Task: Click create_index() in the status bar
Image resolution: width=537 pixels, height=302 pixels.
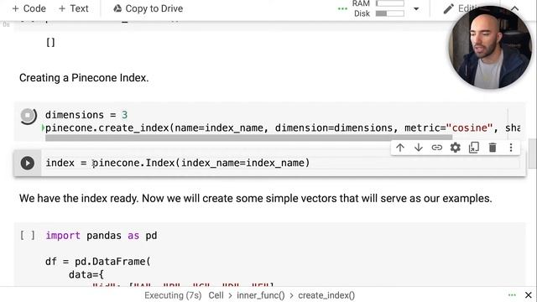Action: (326, 295)
